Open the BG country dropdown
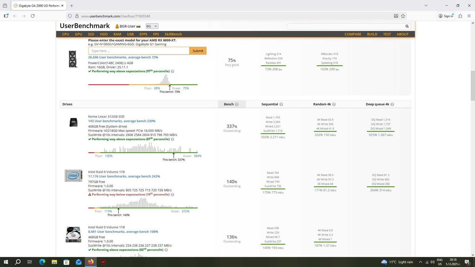Screen dimensions: 475x267 pos(152,26)
